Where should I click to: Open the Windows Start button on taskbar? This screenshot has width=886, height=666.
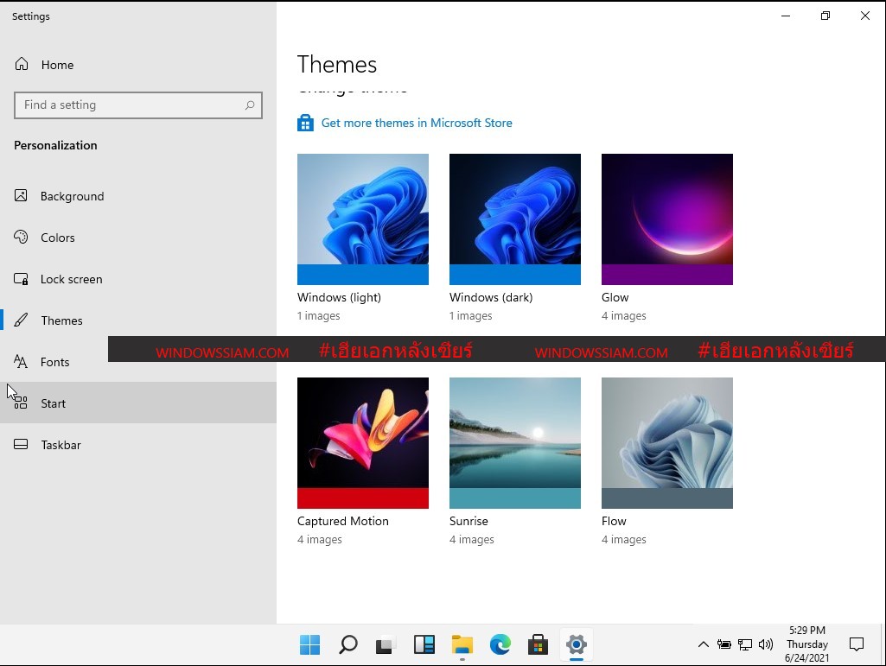tap(309, 644)
